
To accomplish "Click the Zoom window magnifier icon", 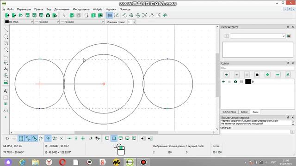I will (x=159, y=15).
